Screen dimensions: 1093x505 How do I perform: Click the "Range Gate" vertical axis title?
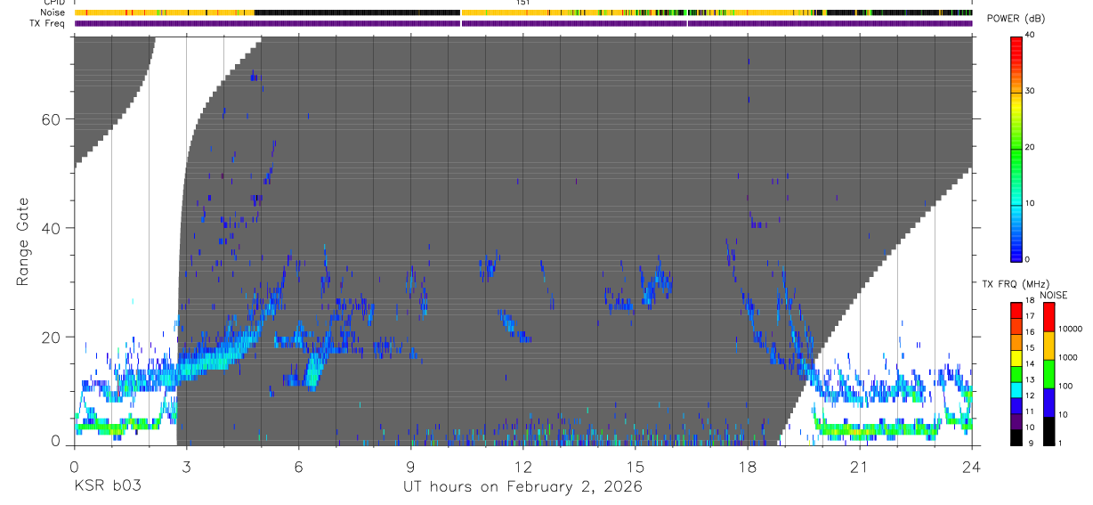click(x=22, y=241)
